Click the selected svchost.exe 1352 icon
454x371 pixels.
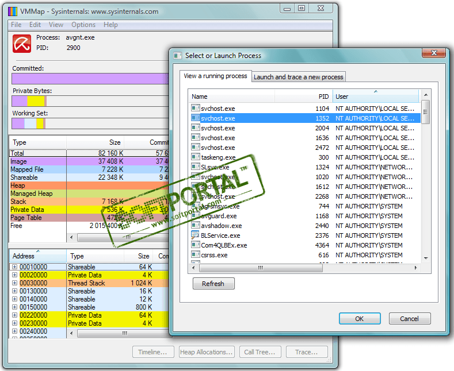click(x=196, y=118)
